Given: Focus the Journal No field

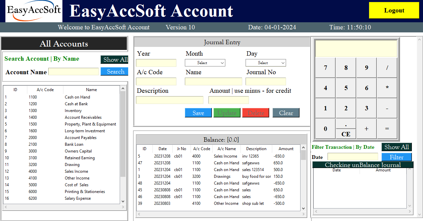Looking at the screenshot, I should (x=266, y=82).
